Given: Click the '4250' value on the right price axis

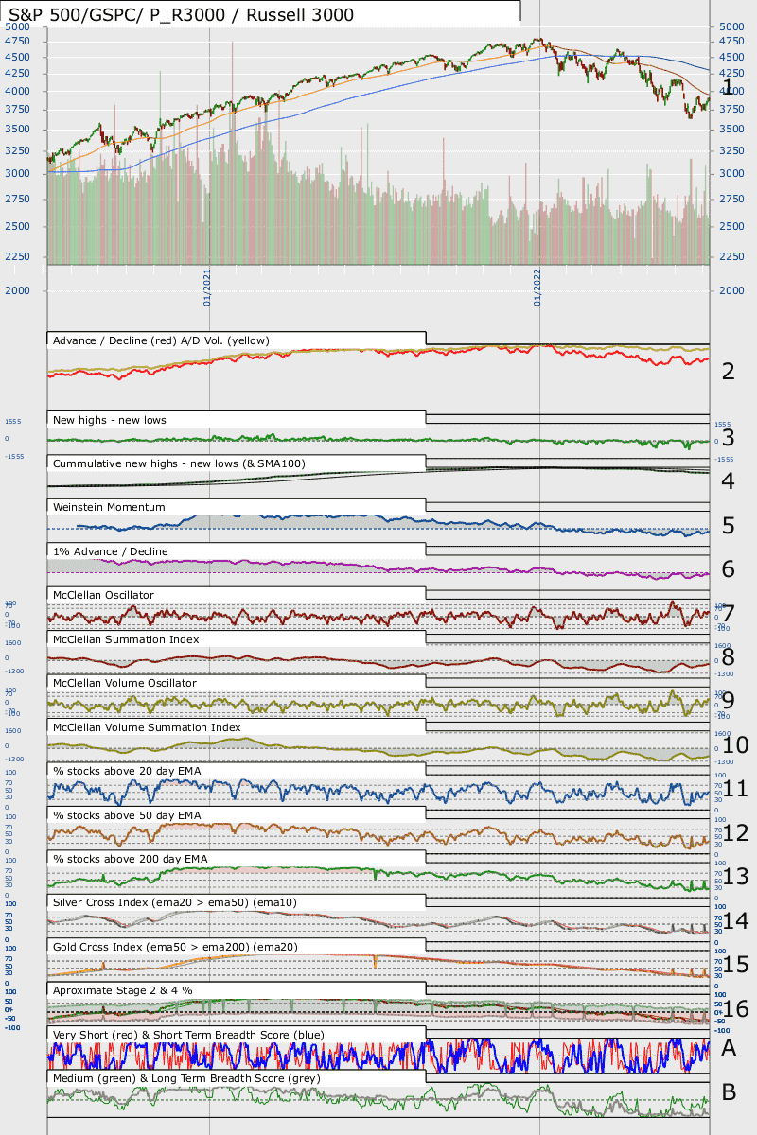Looking at the screenshot, I should [x=731, y=73].
